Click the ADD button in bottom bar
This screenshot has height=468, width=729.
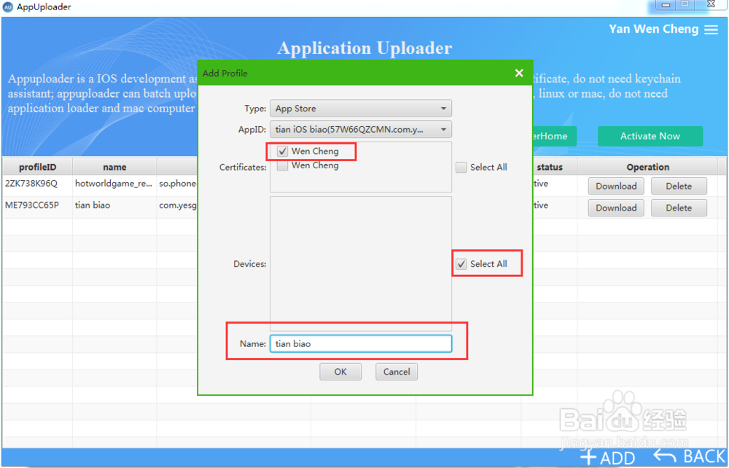coord(608,457)
